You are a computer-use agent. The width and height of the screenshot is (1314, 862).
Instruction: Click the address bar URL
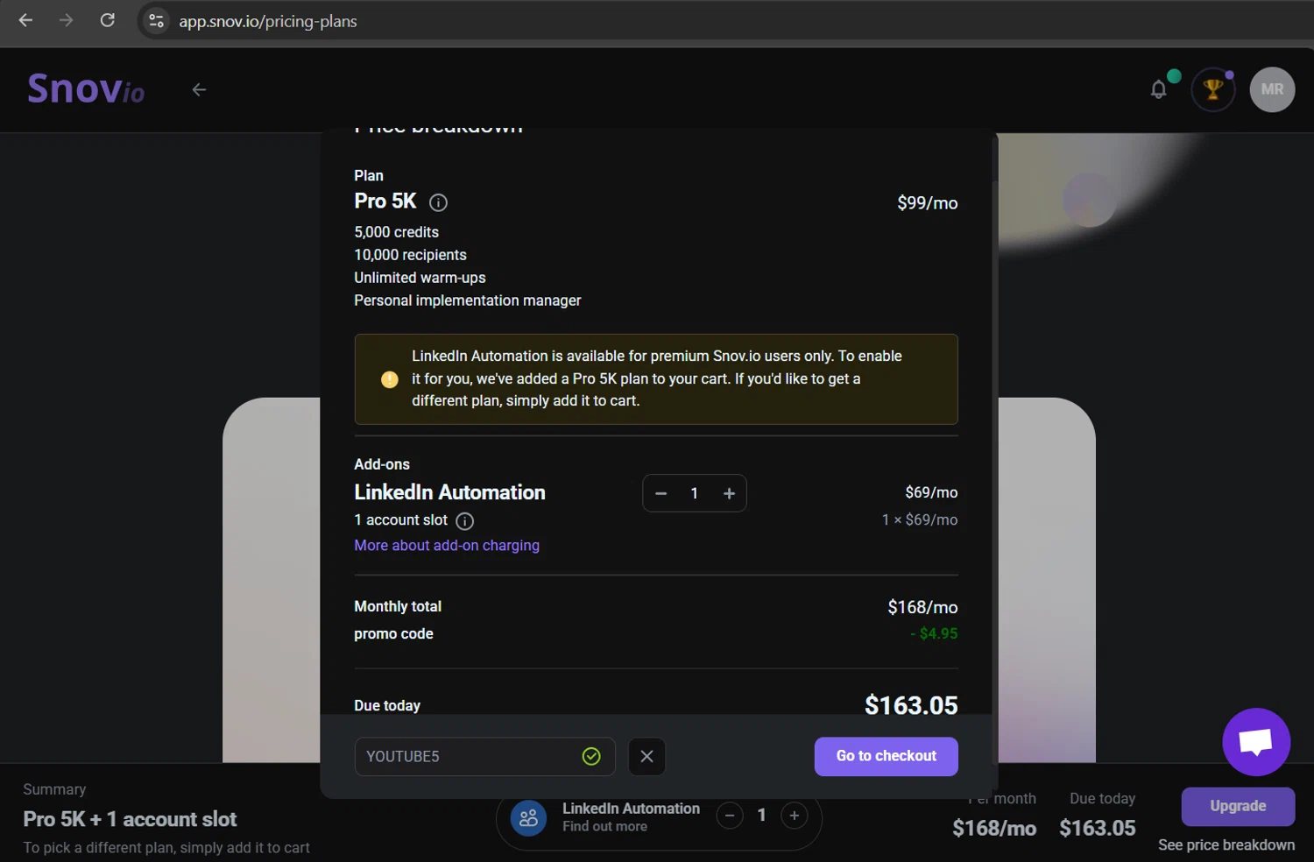click(x=268, y=21)
